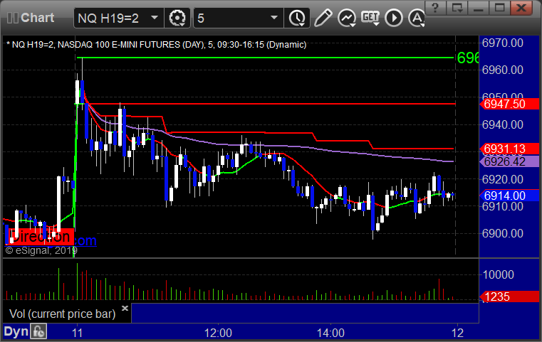Click the eSignal, 2019 copyright text
The image size is (542, 342).
tap(41, 250)
